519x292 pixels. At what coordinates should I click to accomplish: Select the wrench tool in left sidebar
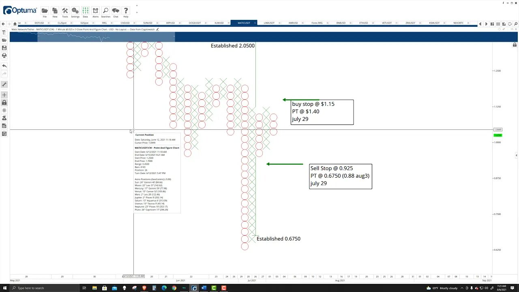point(4,84)
